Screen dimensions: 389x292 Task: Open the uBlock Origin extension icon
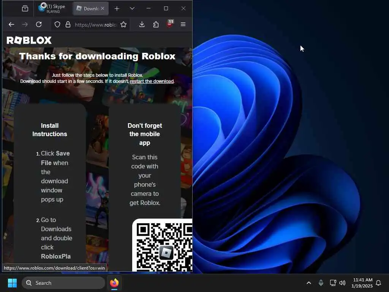[170, 24]
